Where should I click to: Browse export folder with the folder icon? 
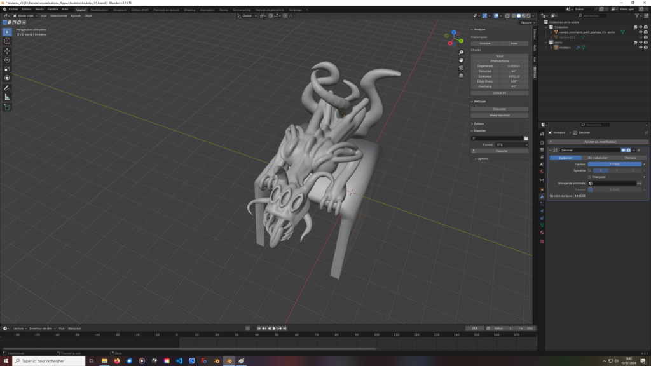526,138
